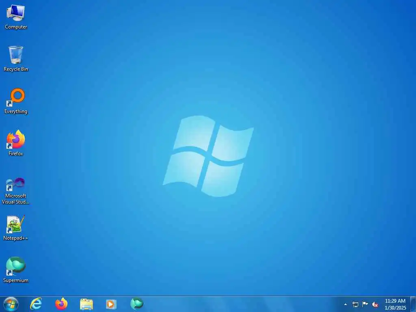Select the Computer desktop icon

coord(16,16)
